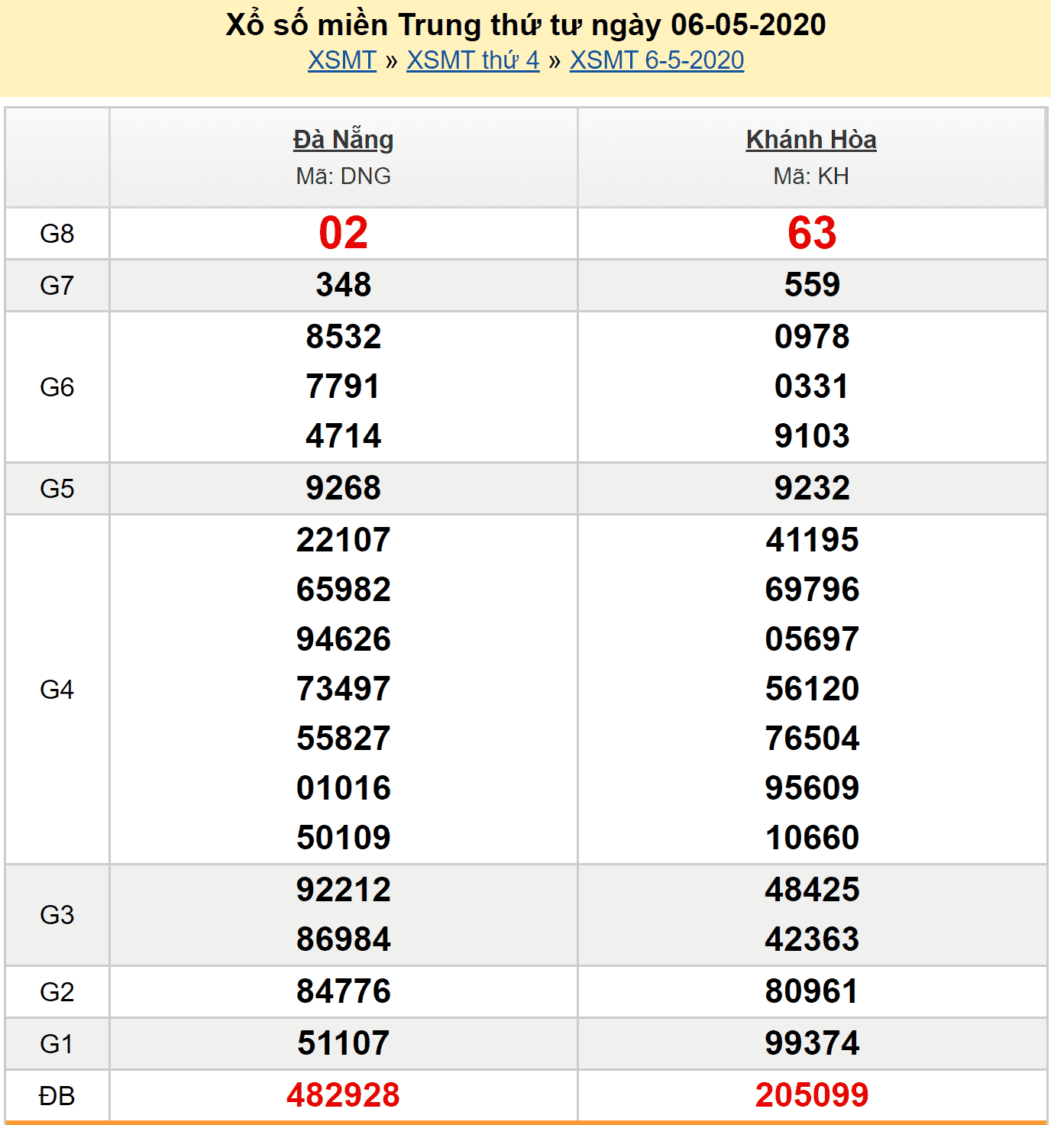This screenshot has height=1125, width=1051.
Task: Click the G4 number 65982
Action: 344,590
